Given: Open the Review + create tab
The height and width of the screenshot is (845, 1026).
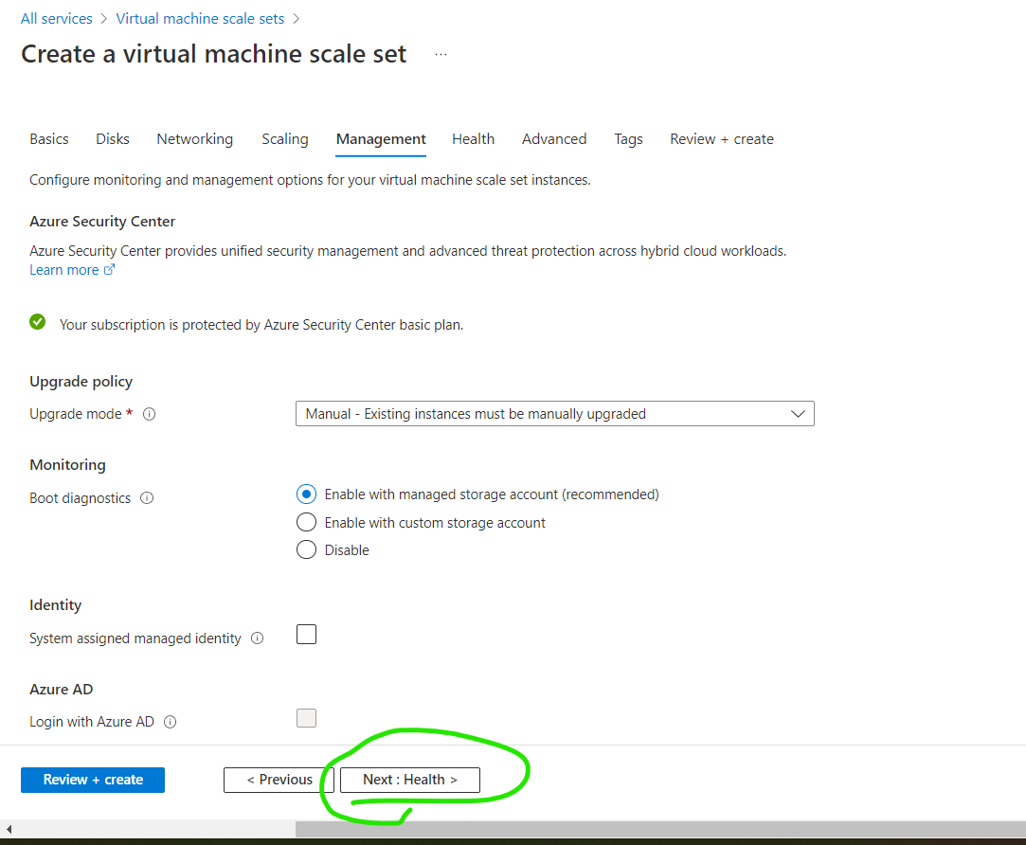Looking at the screenshot, I should tap(722, 138).
